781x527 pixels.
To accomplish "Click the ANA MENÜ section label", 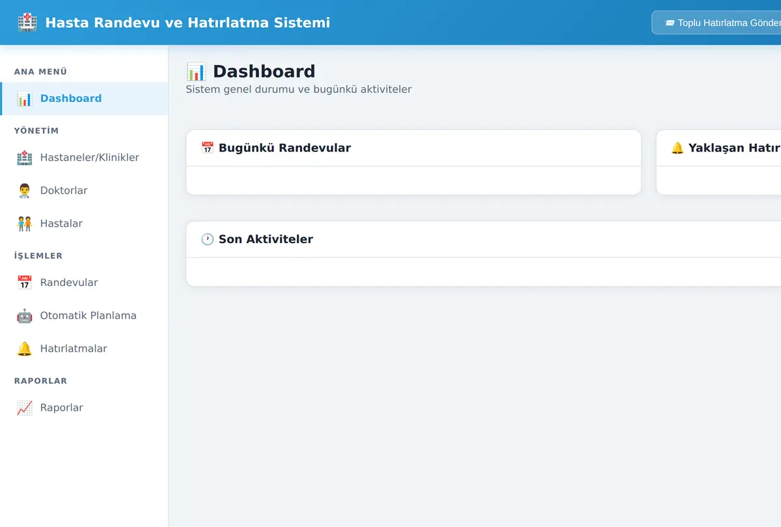I will pyautogui.click(x=41, y=72).
